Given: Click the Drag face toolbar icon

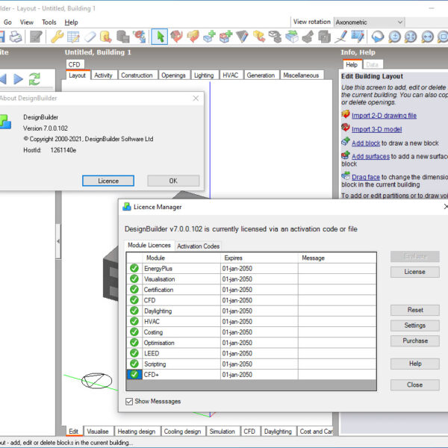Looking at the screenshot, I should [x=292, y=37].
